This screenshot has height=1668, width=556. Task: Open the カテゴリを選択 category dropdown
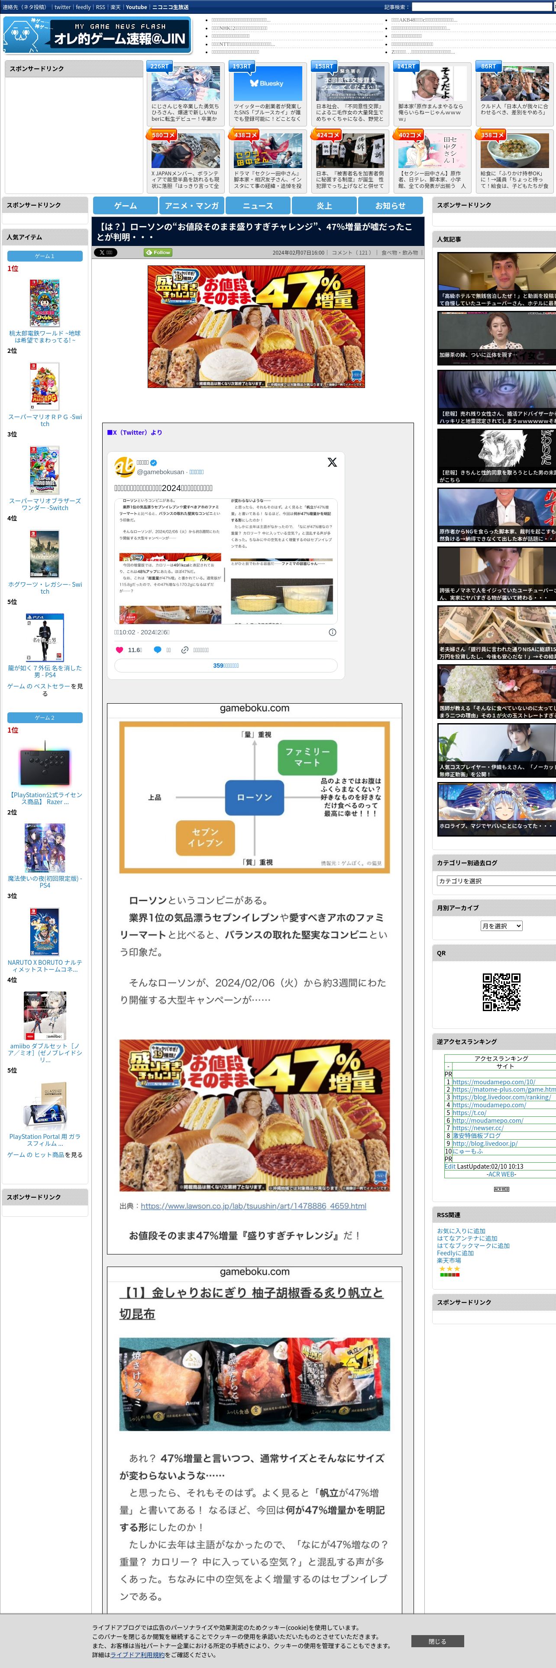pyautogui.click(x=496, y=881)
